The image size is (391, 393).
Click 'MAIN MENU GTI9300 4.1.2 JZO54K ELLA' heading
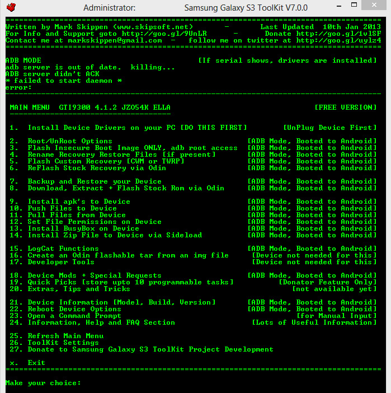[90, 107]
